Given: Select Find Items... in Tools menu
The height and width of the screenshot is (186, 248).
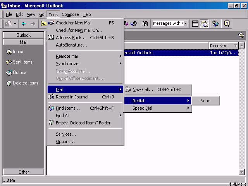Looking at the screenshot, I should pos(85,108).
